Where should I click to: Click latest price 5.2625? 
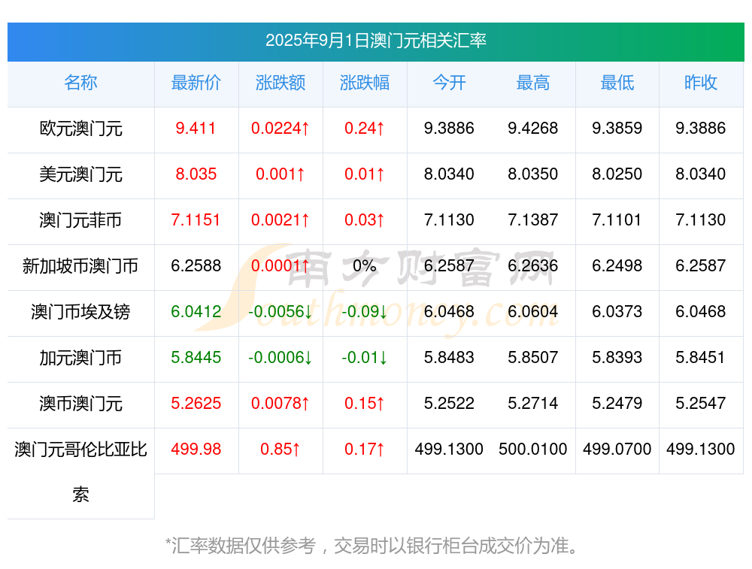[x=196, y=403]
